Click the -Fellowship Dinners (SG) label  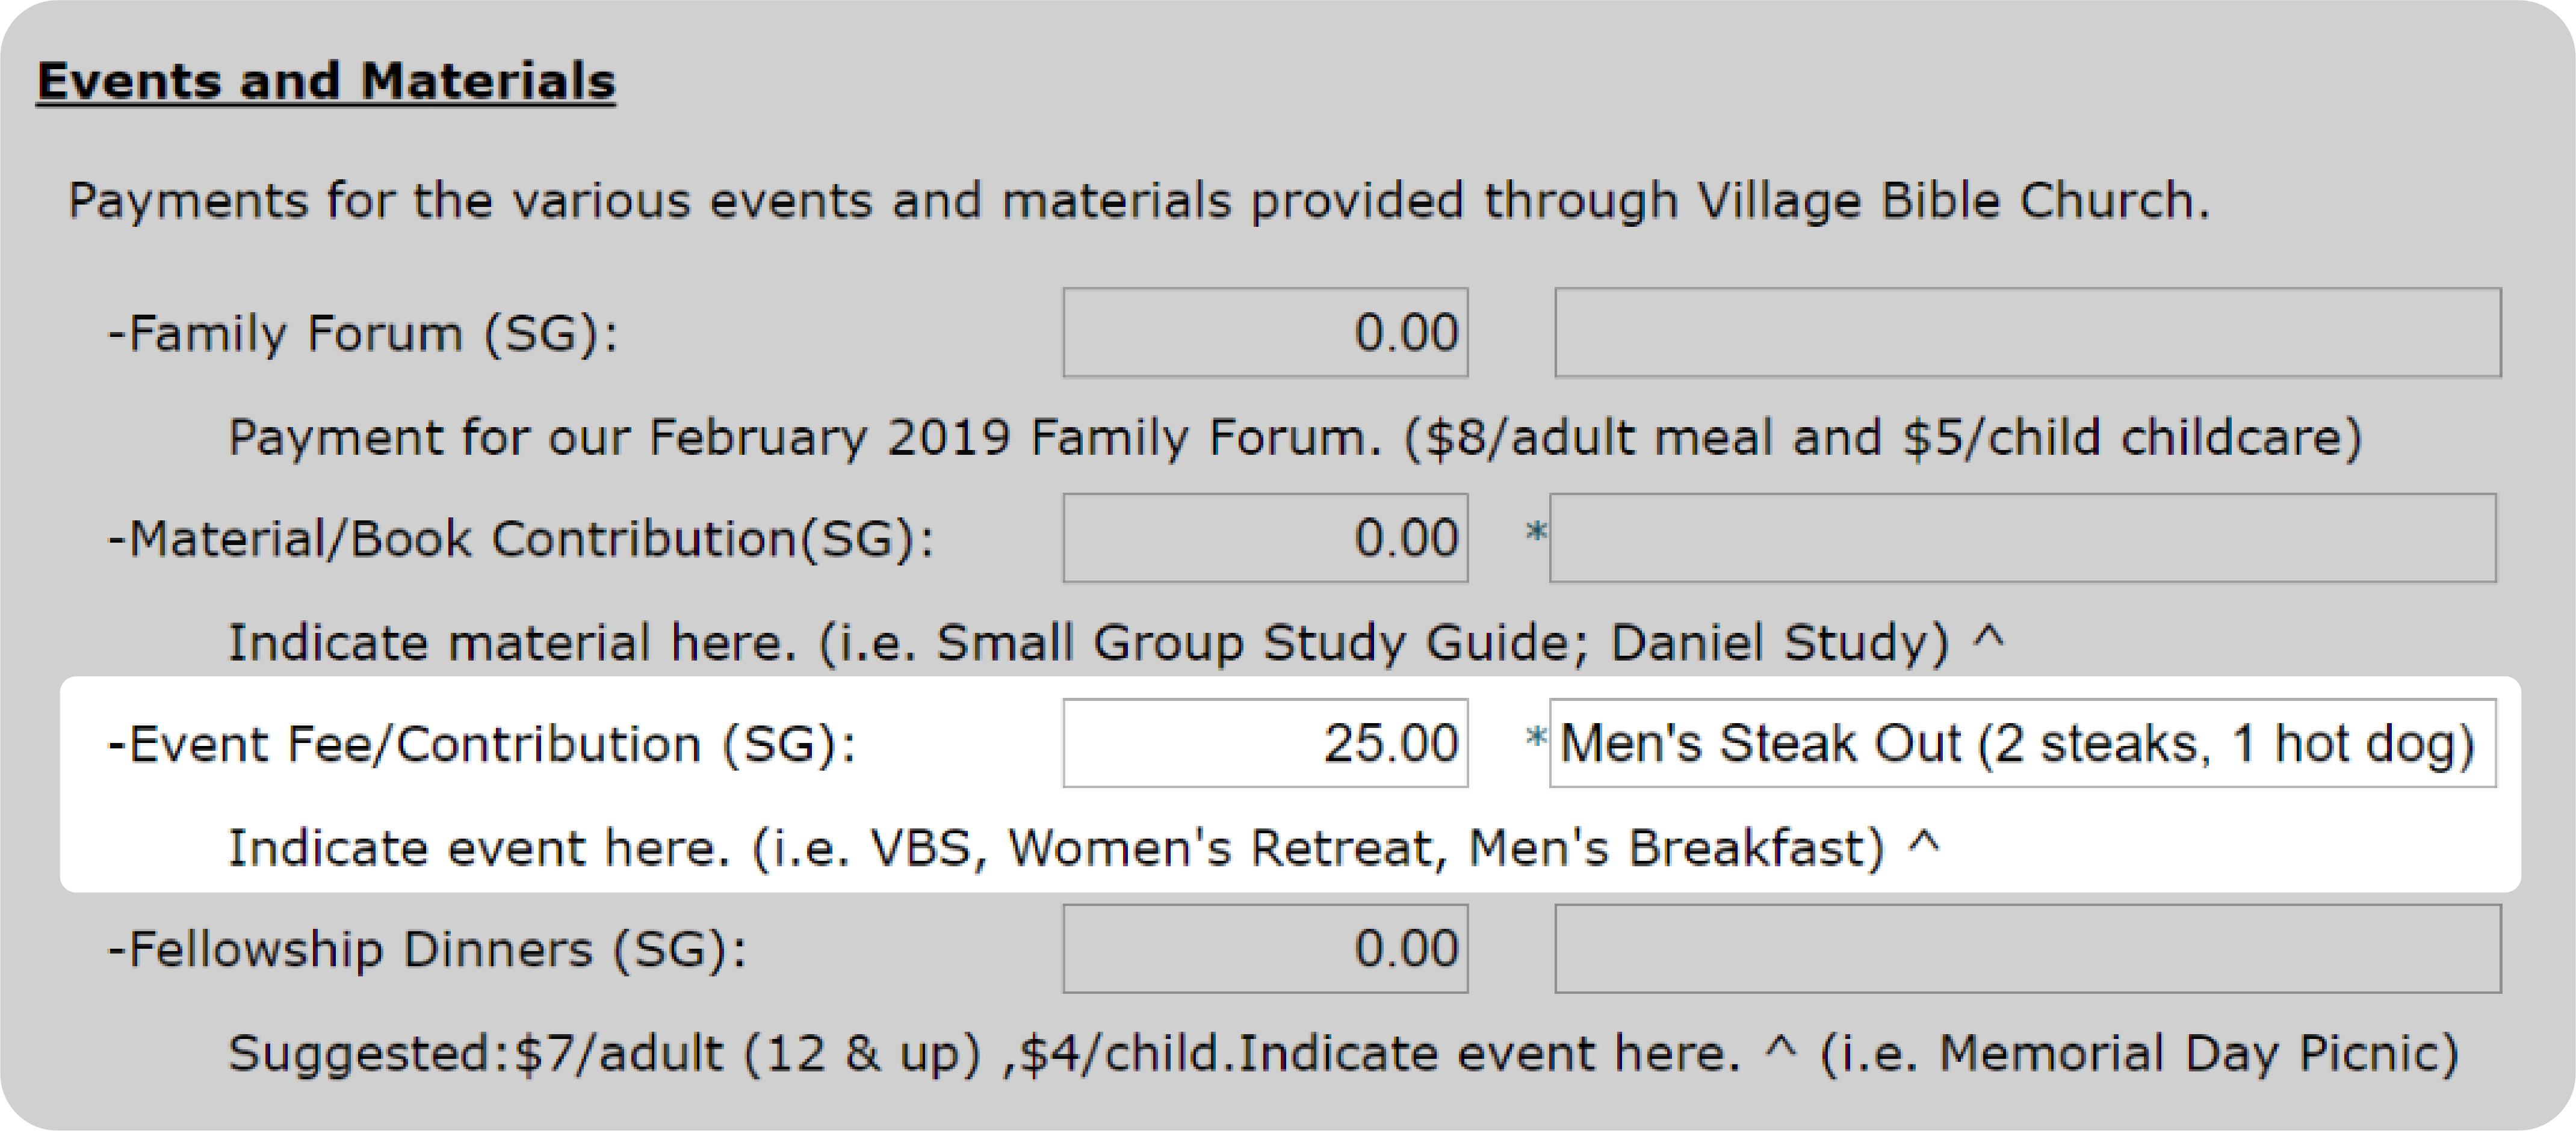pyautogui.click(x=427, y=950)
